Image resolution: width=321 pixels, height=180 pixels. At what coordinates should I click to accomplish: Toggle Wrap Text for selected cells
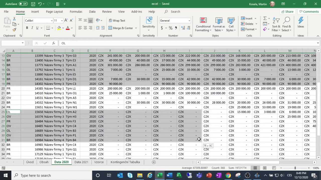click(x=117, y=20)
